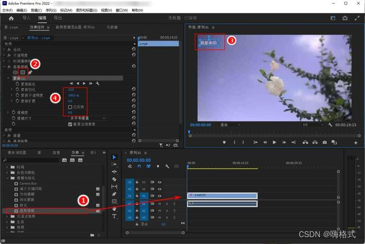Create a 4-point polygon mask
Viewport: 365px width, 244px height.
click(x=23, y=72)
